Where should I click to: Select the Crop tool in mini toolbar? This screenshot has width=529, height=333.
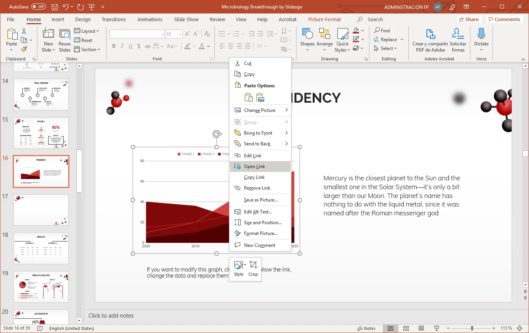click(x=253, y=268)
